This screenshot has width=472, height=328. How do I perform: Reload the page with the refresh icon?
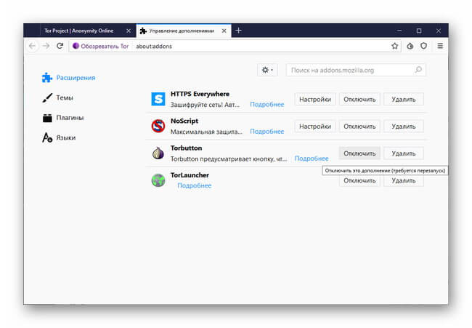point(60,46)
